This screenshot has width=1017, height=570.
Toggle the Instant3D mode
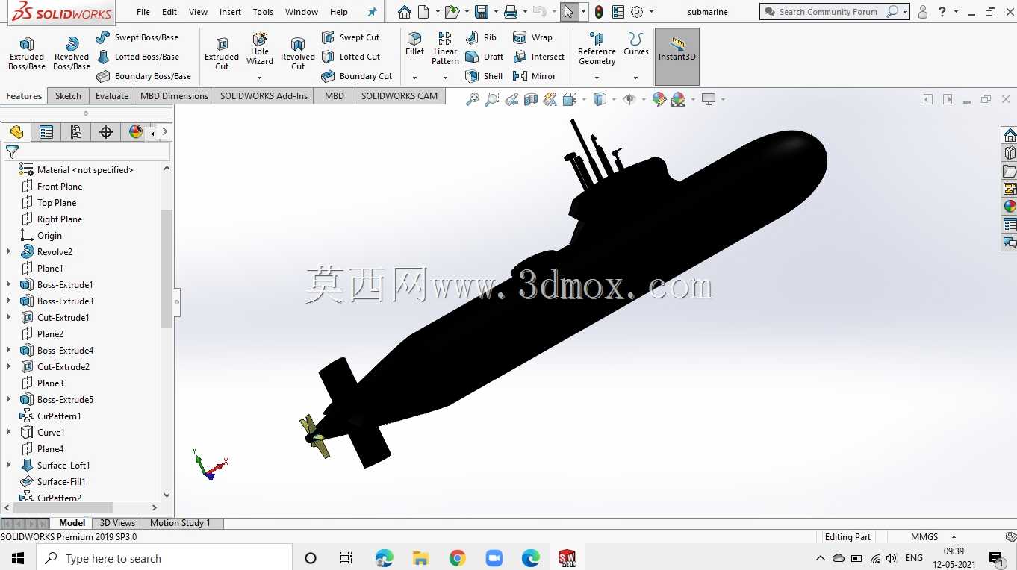point(677,57)
